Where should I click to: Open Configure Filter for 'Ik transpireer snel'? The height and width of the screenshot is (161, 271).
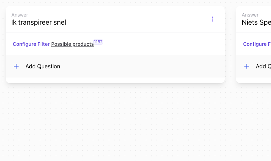tap(31, 44)
